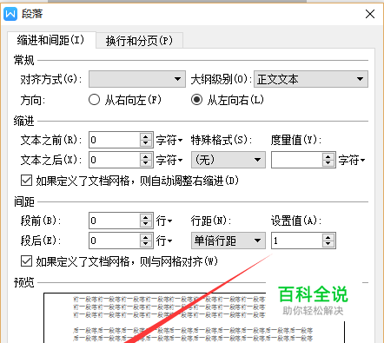Decrease the 度量值 with down arrow
Image resolution: width=384 pixels, height=343 pixels.
click(328, 163)
